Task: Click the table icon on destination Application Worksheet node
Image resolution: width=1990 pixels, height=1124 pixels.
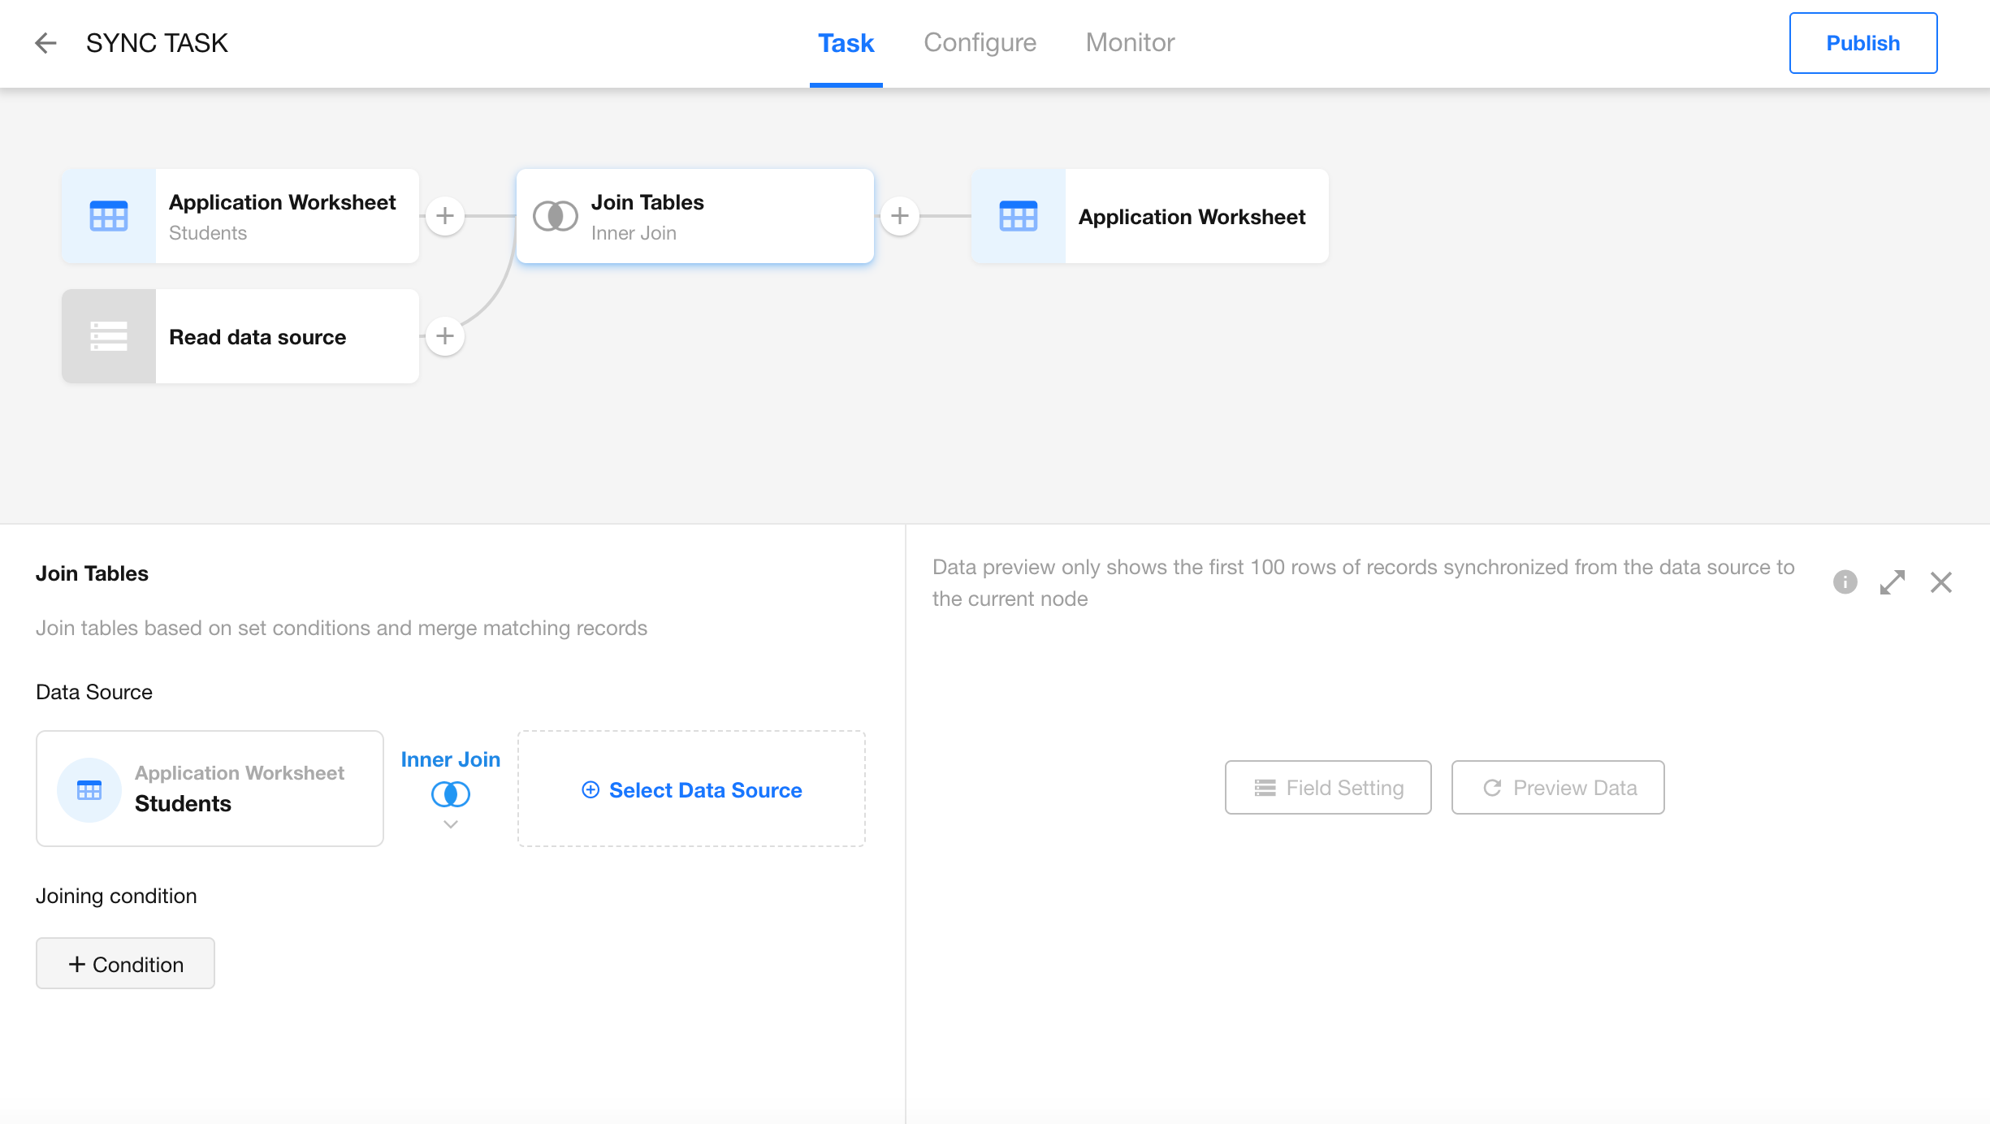Action: pos(1019,216)
